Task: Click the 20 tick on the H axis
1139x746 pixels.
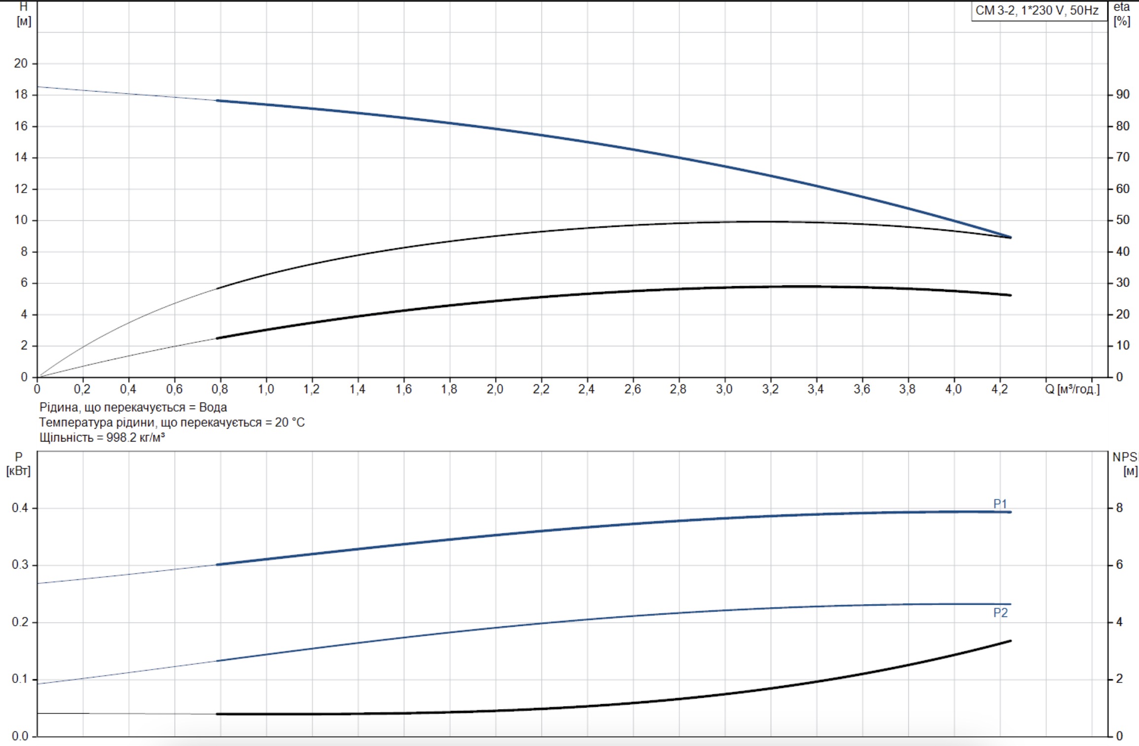Action: (21, 63)
